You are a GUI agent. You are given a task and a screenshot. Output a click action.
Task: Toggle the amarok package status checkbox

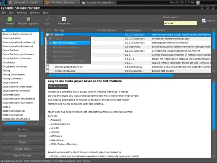tap(47, 34)
